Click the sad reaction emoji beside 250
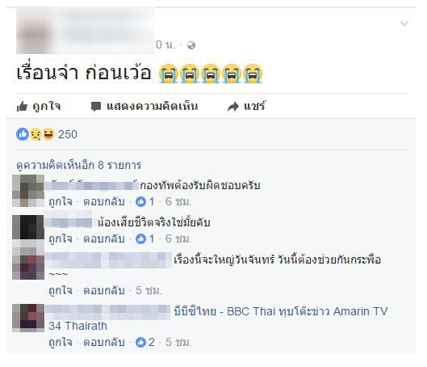 (x=36, y=134)
